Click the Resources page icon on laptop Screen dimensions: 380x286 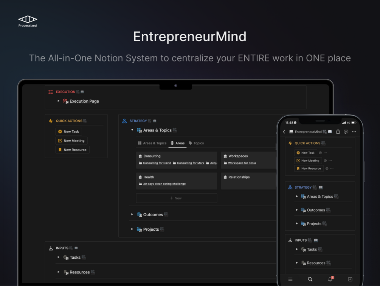(x=66, y=272)
